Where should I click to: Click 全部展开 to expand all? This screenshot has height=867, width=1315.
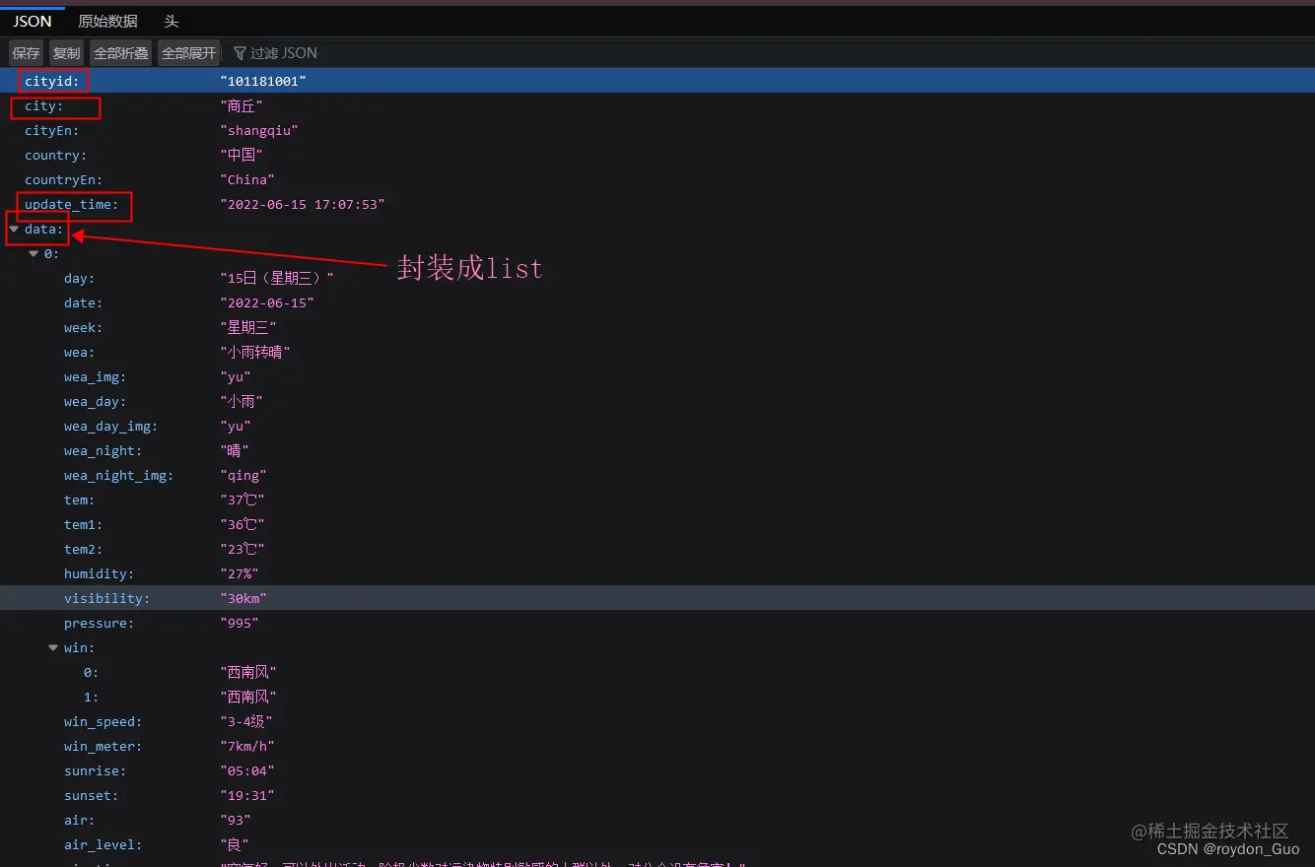[189, 53]
